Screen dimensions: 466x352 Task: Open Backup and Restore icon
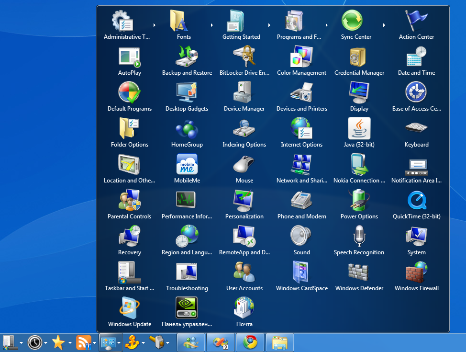tap(187, 56)
